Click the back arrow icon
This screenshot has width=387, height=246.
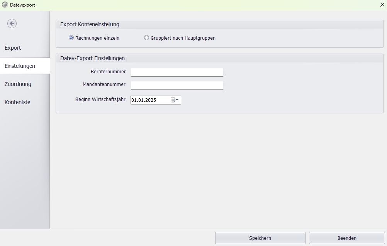pos(12,24)
